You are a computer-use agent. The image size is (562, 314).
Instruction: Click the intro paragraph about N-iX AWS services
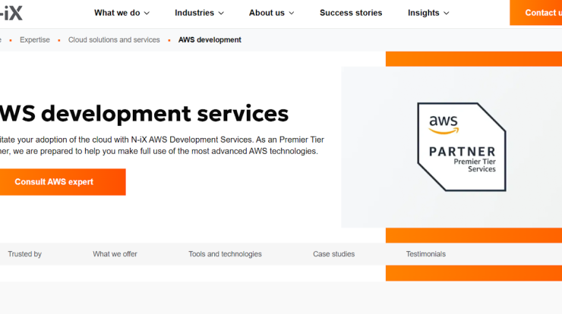pos(159,145)
